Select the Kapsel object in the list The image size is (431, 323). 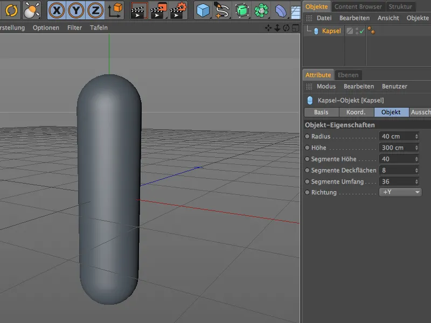click(331, 31)
